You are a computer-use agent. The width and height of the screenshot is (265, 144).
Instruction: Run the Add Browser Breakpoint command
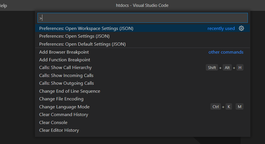pos(143,52)
